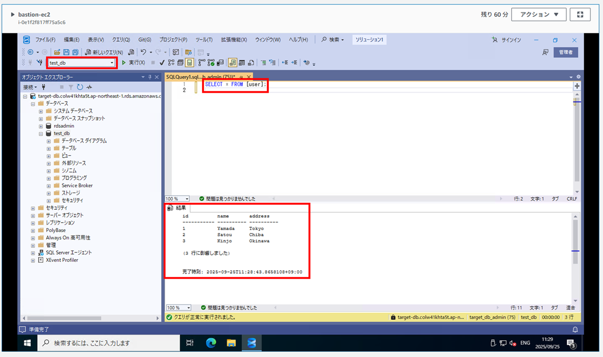Select the XEvent Profiler tree item

(62, 260)
